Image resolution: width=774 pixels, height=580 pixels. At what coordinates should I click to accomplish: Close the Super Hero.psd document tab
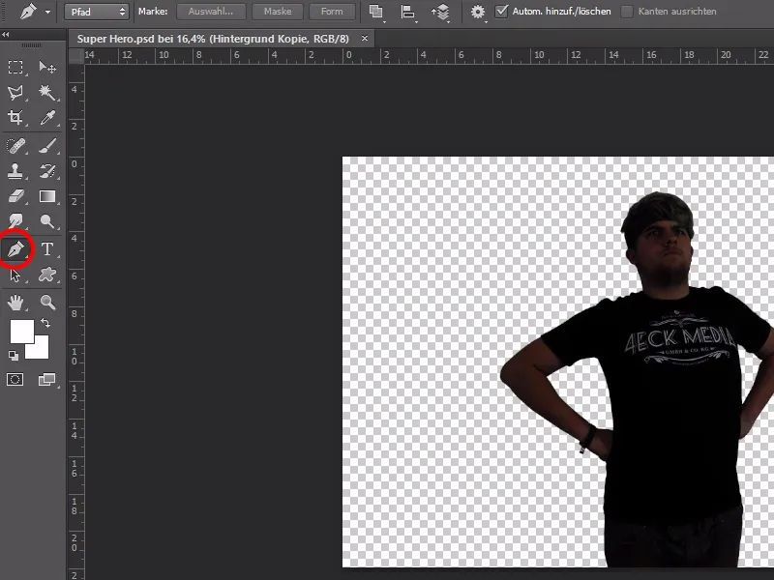coord(365,38)
